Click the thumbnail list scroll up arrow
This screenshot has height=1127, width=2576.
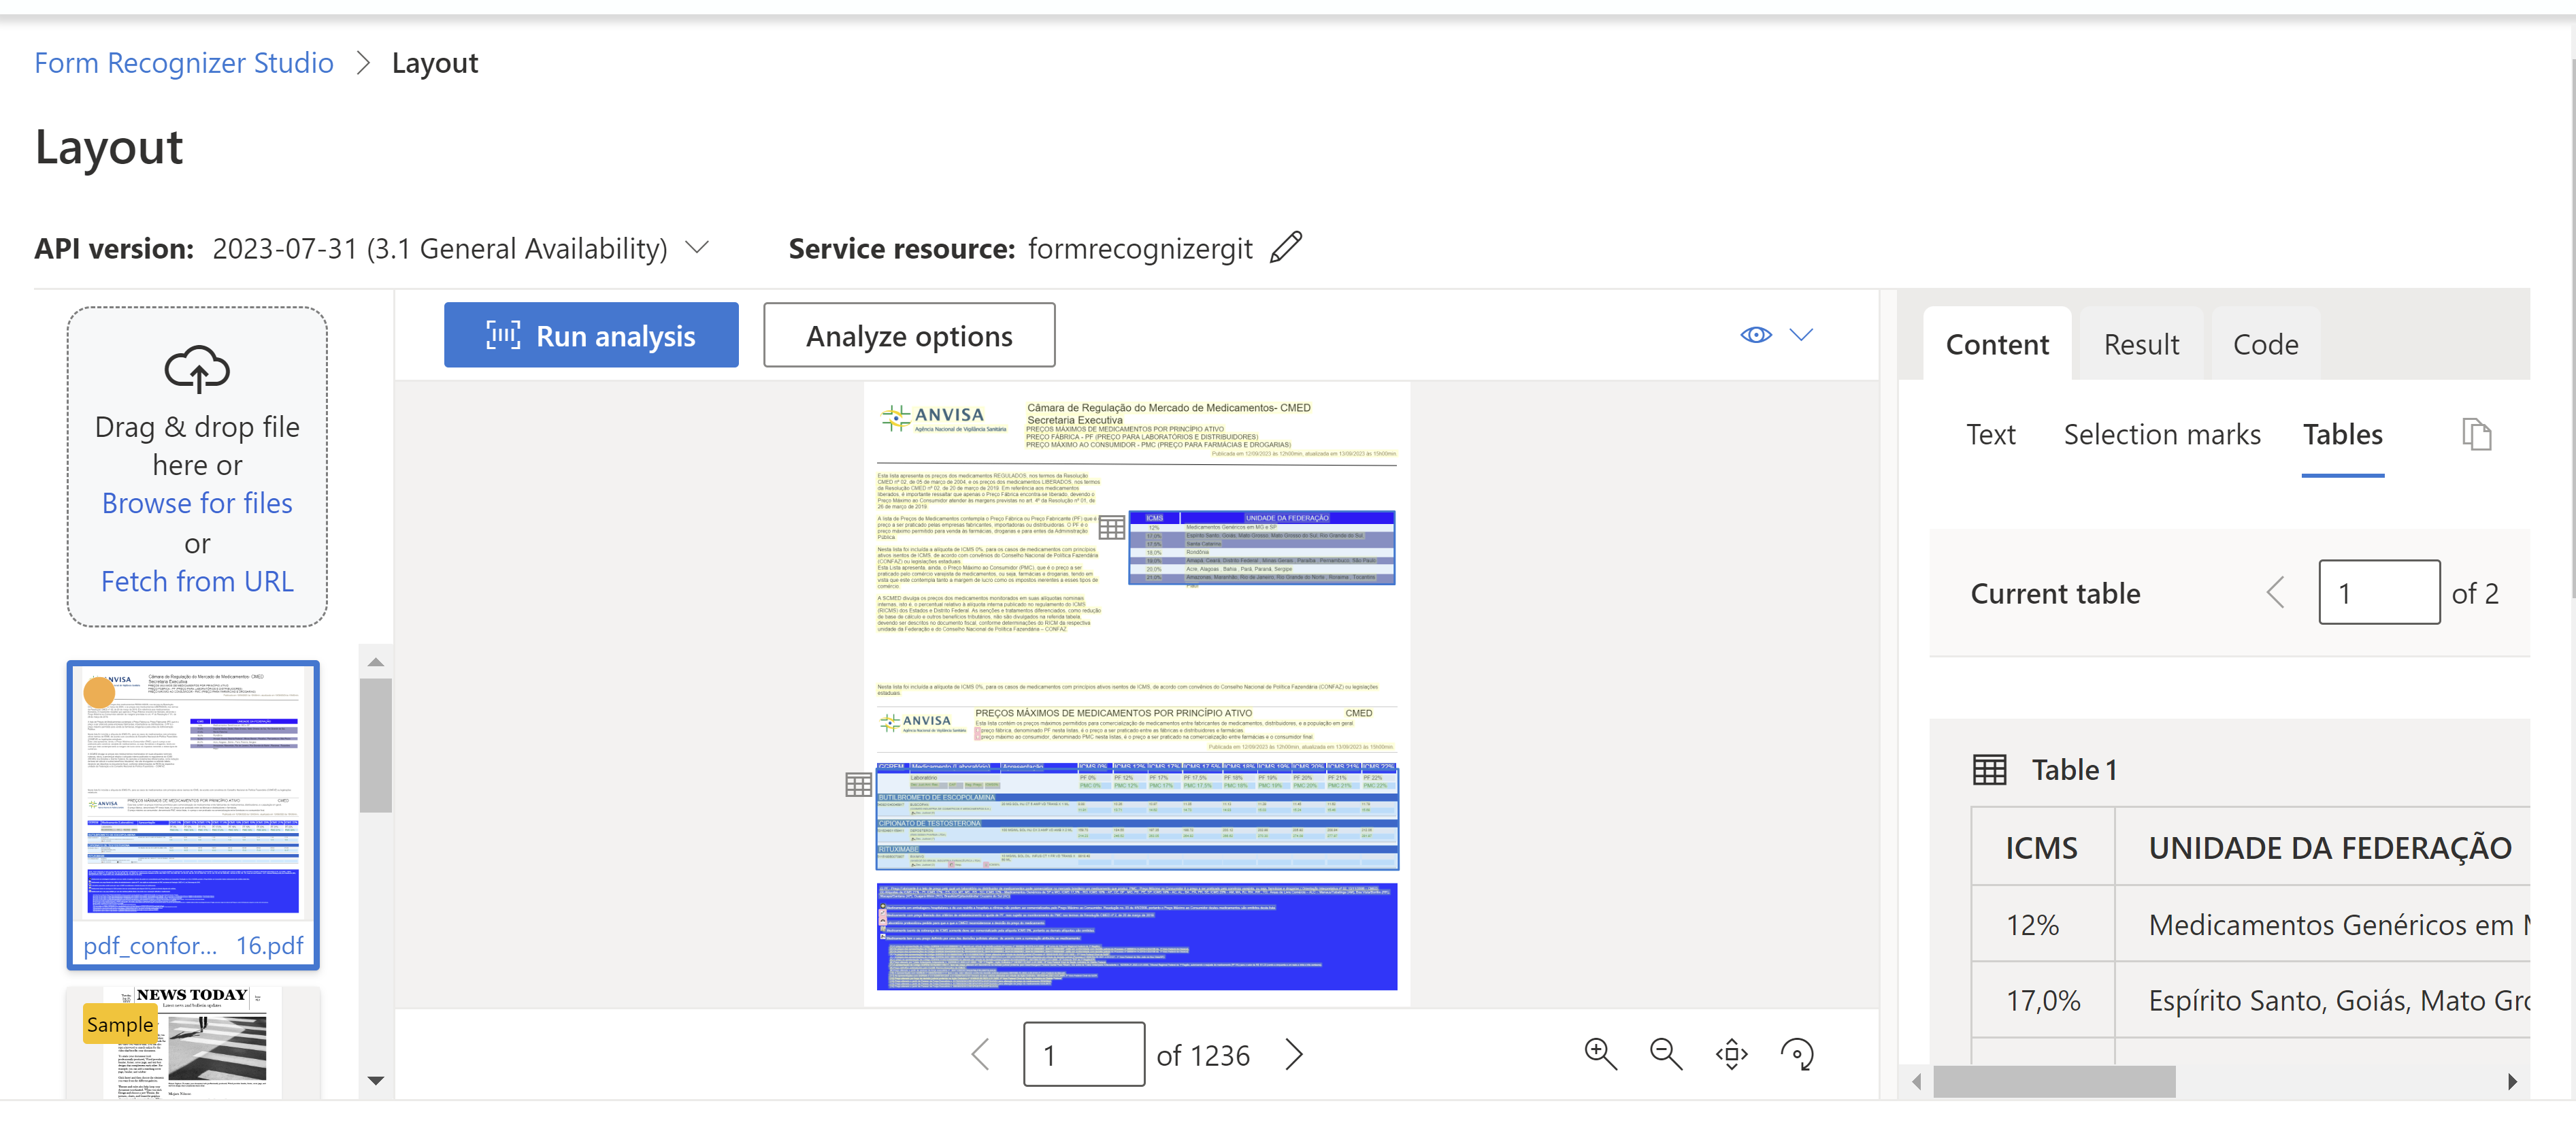[x=376, y=662]
